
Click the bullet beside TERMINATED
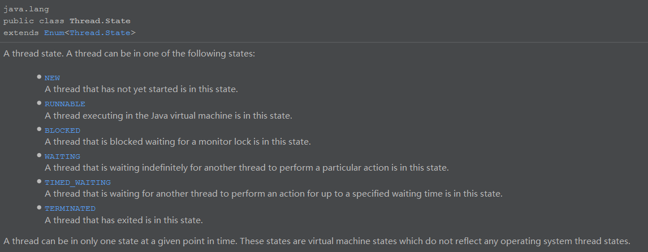coord(39,207)
